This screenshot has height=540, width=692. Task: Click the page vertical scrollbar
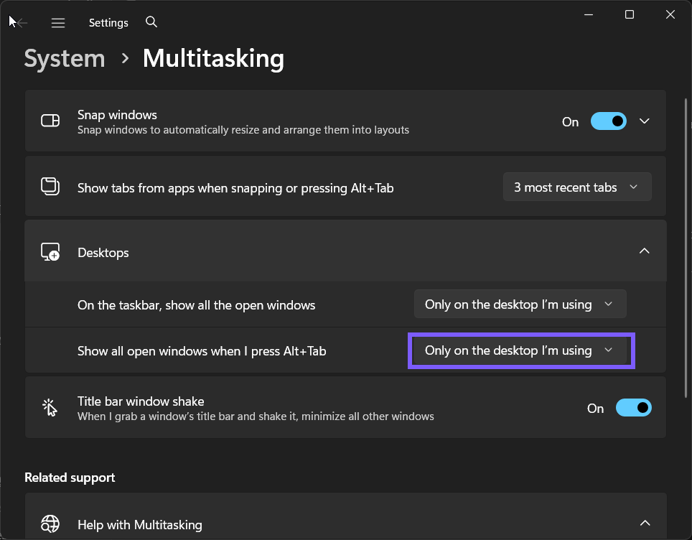pos(686,247)
